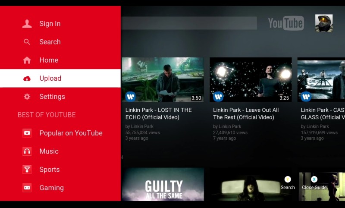Image resolution: width=345 pixels, height=208 pixels.
Task: Click the Gaming controller icon
Action: (x=27, y=188)
